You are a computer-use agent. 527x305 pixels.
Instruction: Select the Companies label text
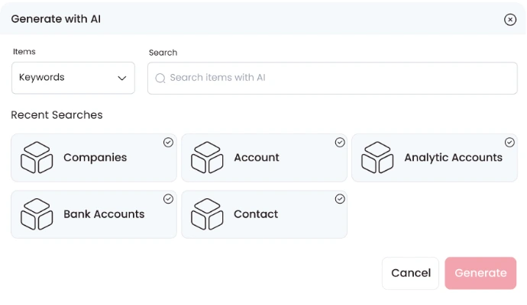click(95, 158)
